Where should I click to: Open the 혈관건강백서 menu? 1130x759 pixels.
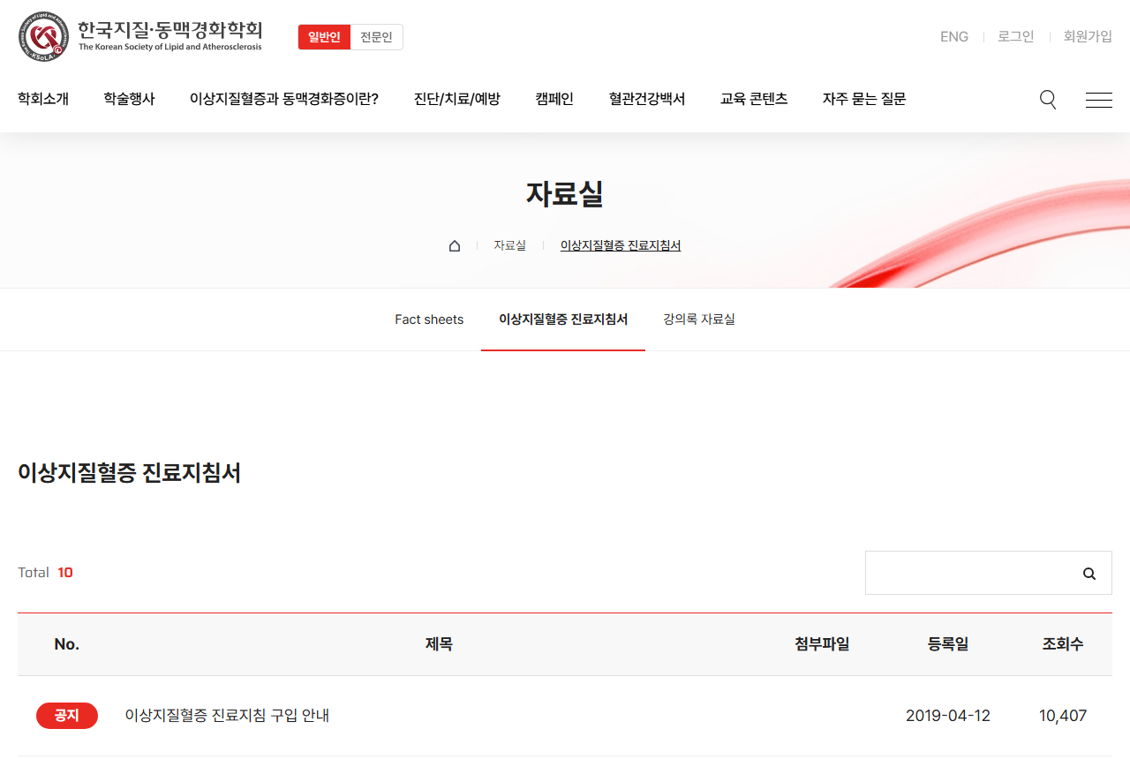tap(647, 99)
